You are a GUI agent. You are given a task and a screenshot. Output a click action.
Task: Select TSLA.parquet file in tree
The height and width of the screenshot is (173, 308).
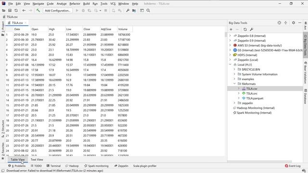coord(255,98)
